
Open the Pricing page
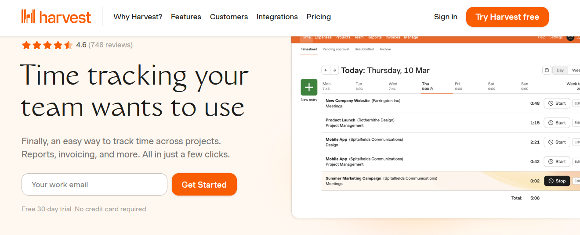click(x=319, y=17)
